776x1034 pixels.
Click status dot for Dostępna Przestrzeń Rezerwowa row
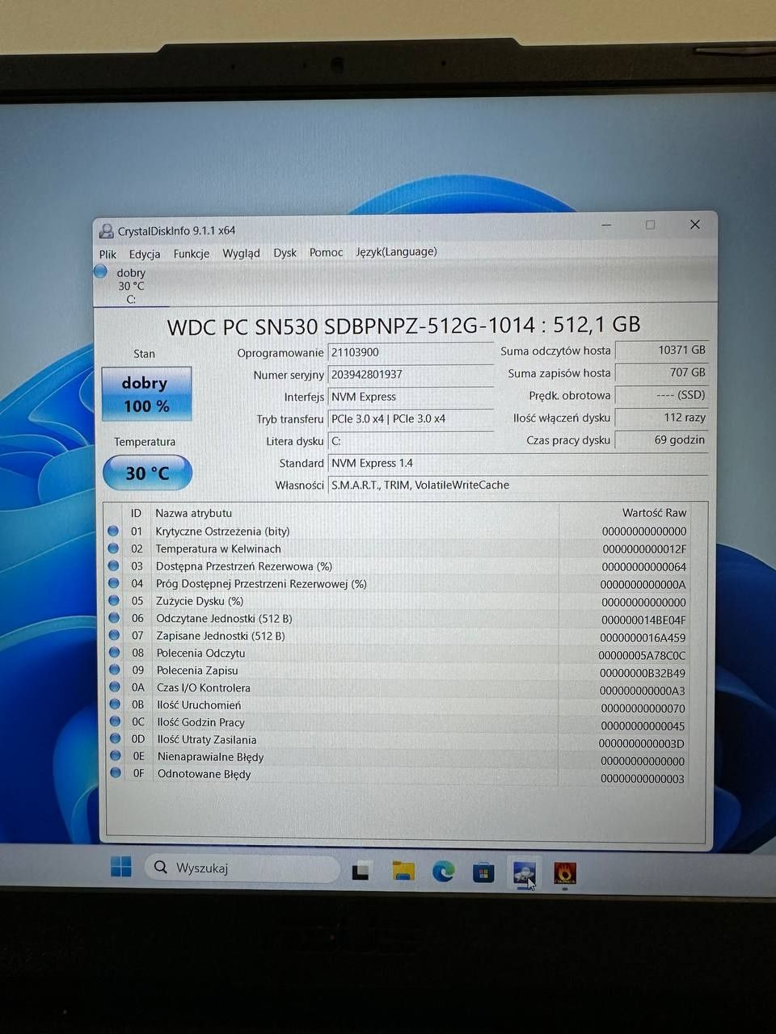coord(113,565)
